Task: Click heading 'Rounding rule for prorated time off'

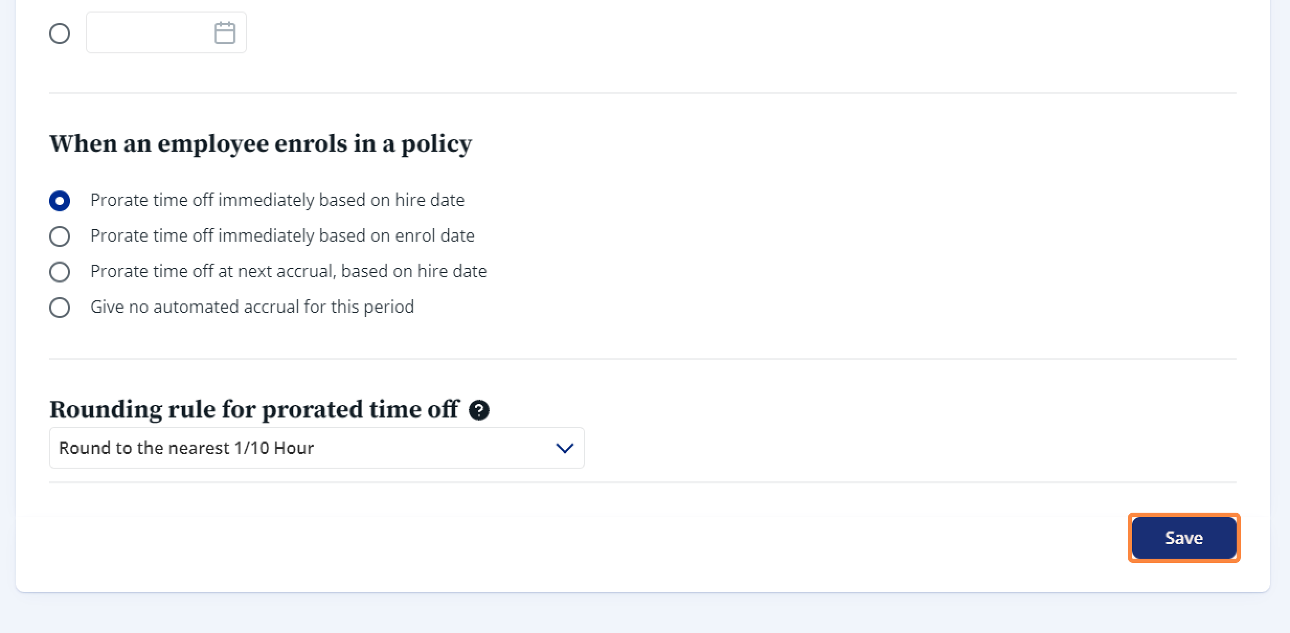Action: click(x=254, y=410)
